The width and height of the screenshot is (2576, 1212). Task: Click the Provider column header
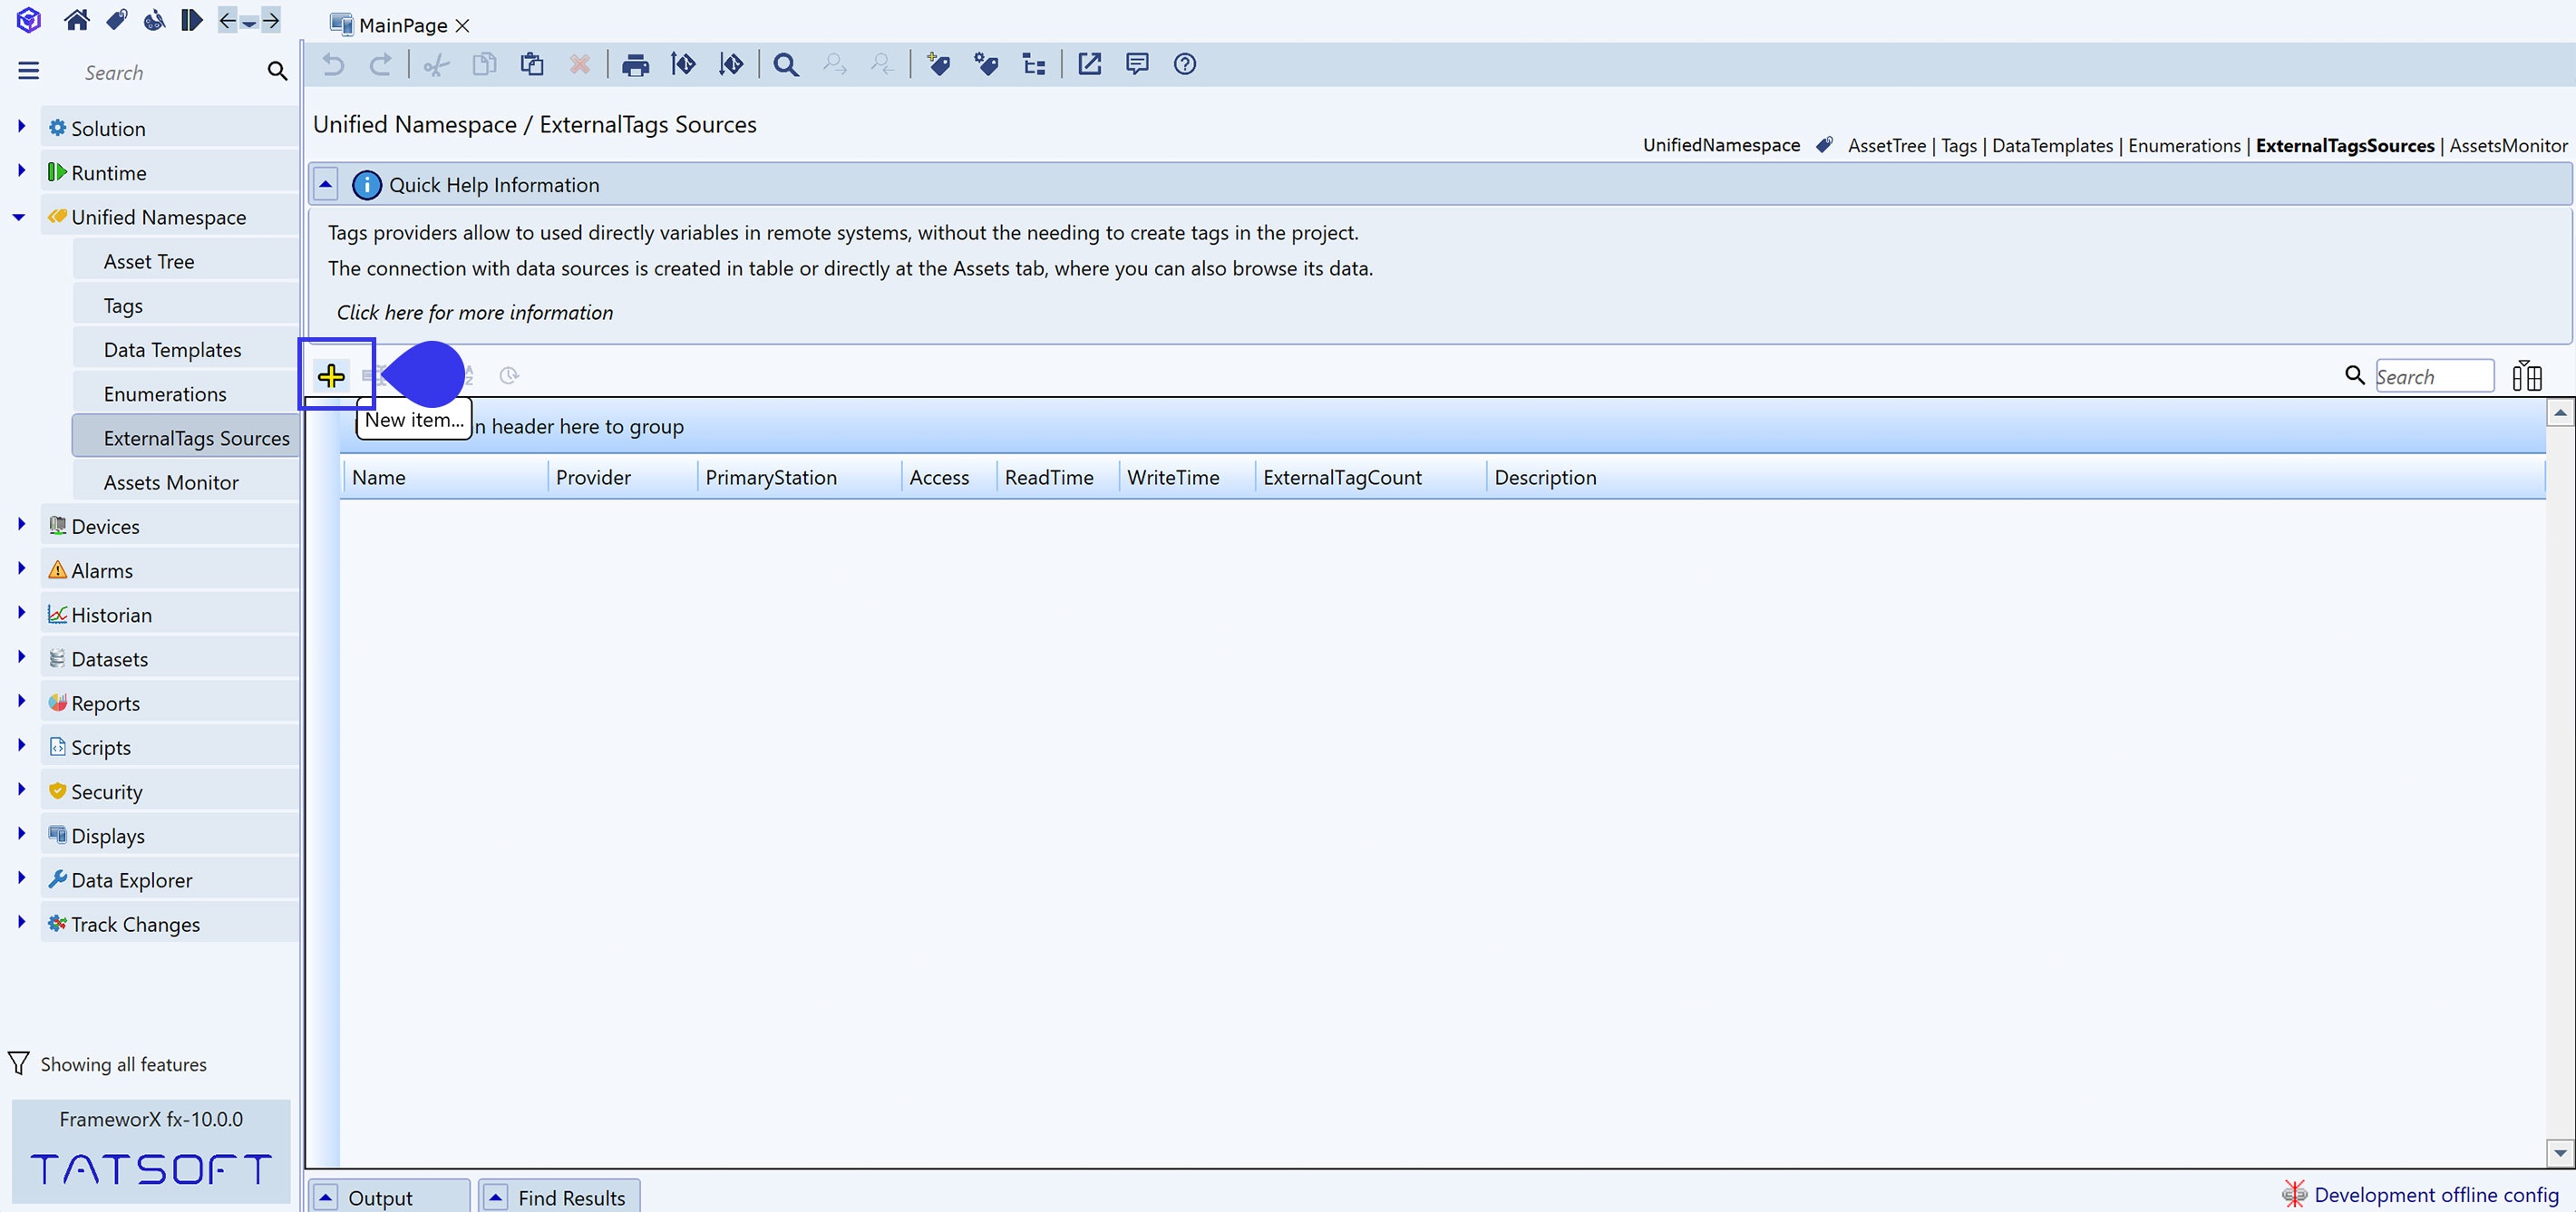coord(593,477)
